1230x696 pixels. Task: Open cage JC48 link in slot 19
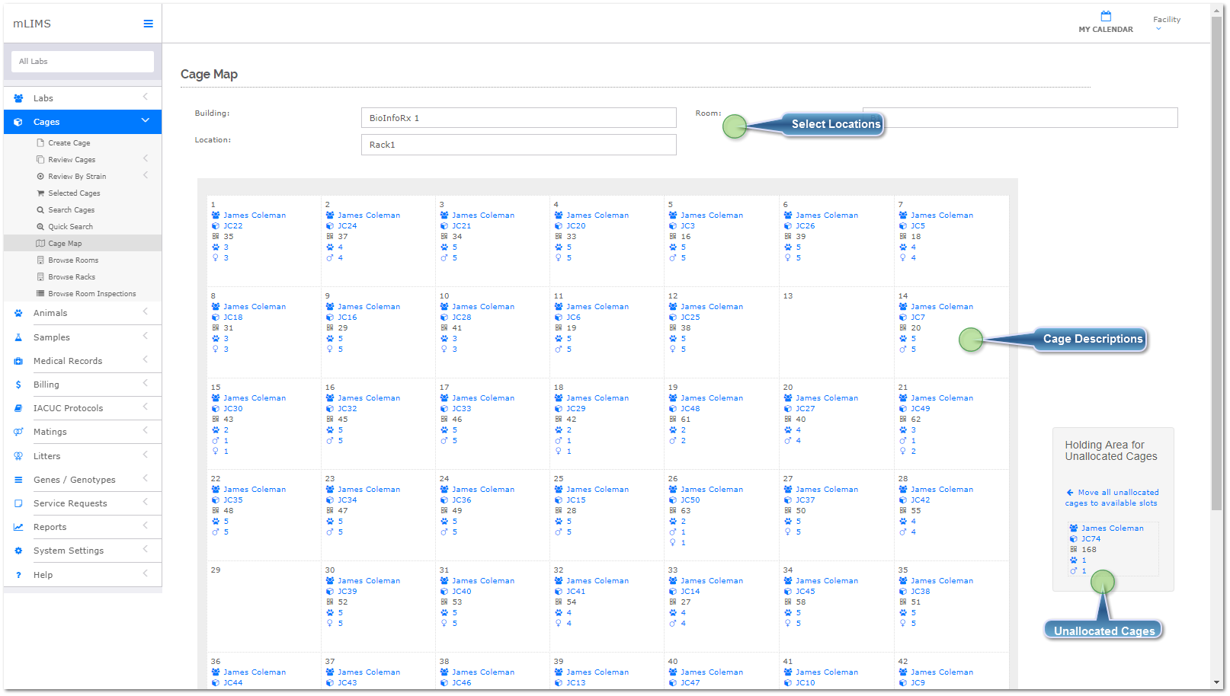click(x=690, y=409)
